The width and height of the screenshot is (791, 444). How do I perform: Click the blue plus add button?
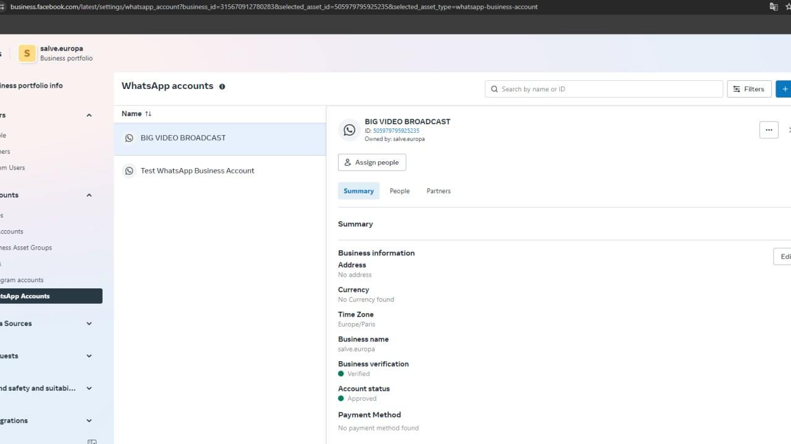tap(784, 89)
